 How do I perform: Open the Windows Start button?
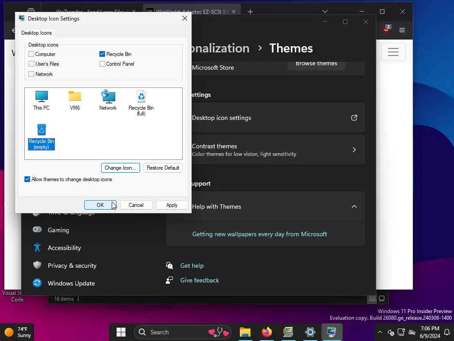121,332
